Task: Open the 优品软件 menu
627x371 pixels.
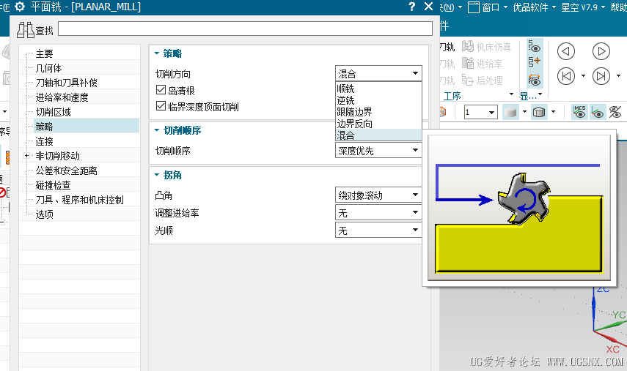Action: pyautogui.click(x=530, y=7)
